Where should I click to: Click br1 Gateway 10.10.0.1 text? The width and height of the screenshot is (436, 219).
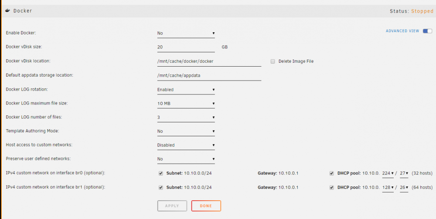coord(278,188)
